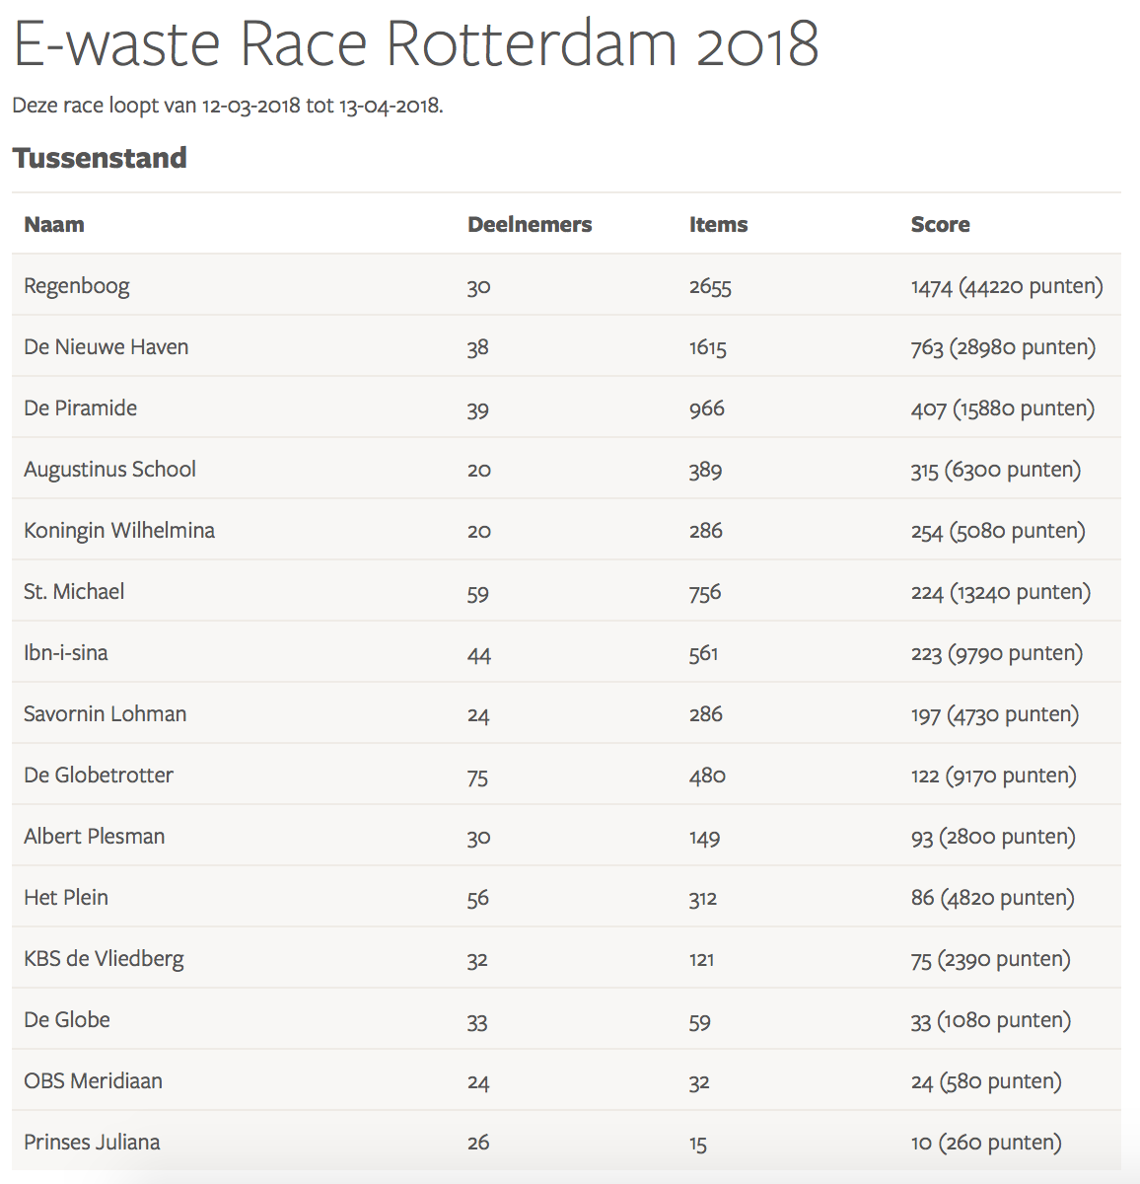Click the Score column header
1140x1184 pixels.
point(940,225)
